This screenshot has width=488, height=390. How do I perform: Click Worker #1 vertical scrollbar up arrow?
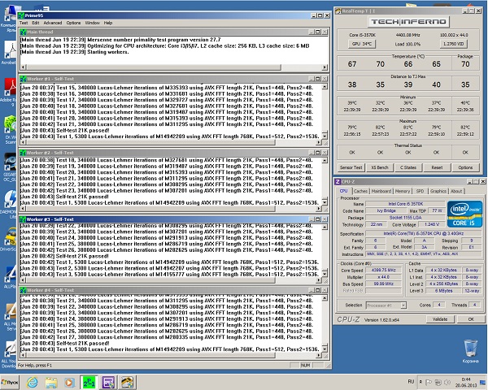click(325, 87)
